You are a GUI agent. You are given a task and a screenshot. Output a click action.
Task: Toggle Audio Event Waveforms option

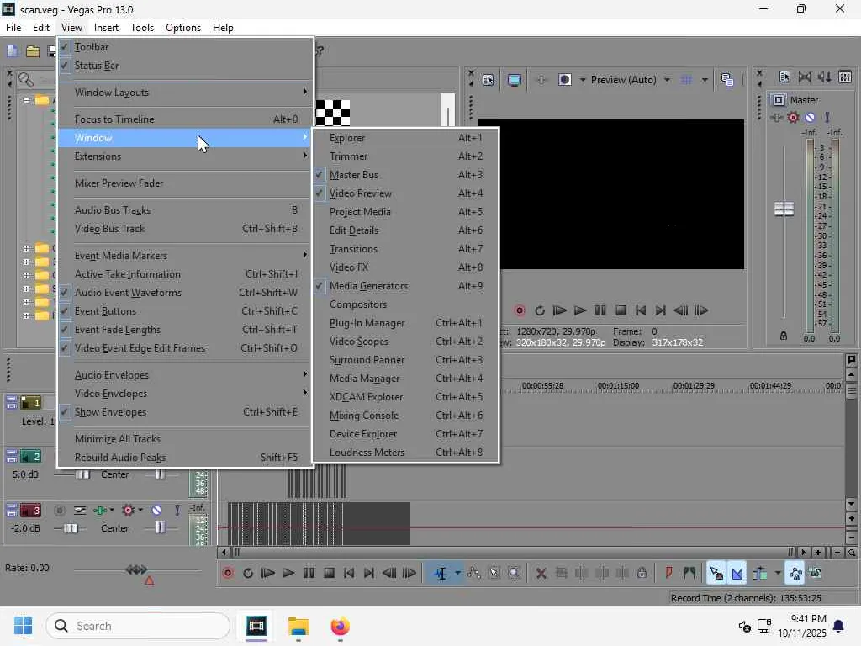(x=186, y=293)
